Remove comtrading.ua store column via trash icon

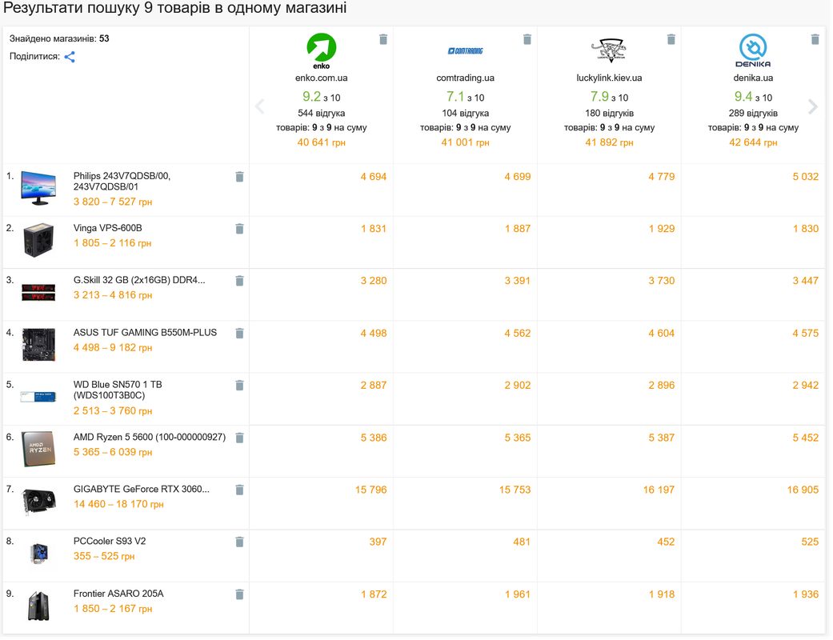[527, 39]
